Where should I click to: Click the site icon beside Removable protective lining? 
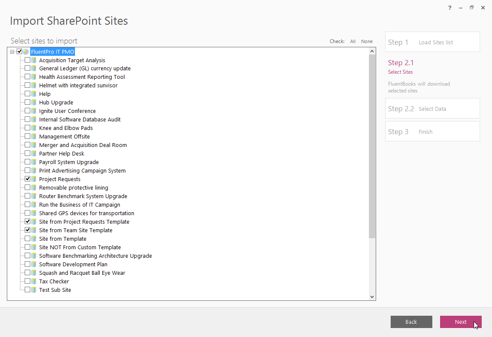click(34, 187)
